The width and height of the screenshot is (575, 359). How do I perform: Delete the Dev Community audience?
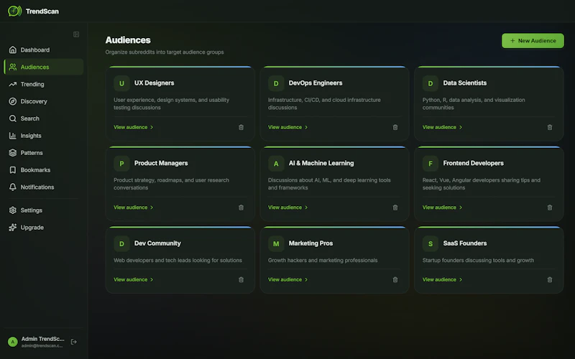click(x=241, y=279)
